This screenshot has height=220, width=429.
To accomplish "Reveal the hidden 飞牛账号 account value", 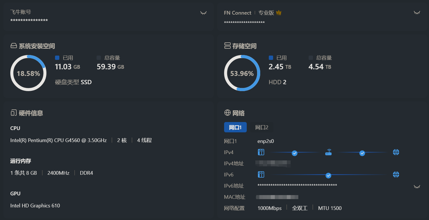I will point(203,13).
